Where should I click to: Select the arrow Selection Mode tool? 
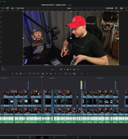click(12, 74)
